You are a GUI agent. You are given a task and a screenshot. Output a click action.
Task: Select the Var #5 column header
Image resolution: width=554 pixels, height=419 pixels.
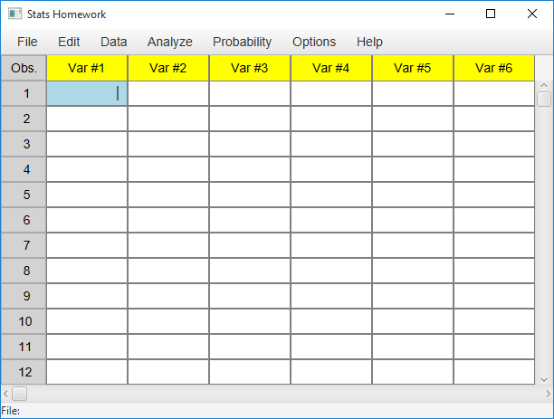click(413, 68)
